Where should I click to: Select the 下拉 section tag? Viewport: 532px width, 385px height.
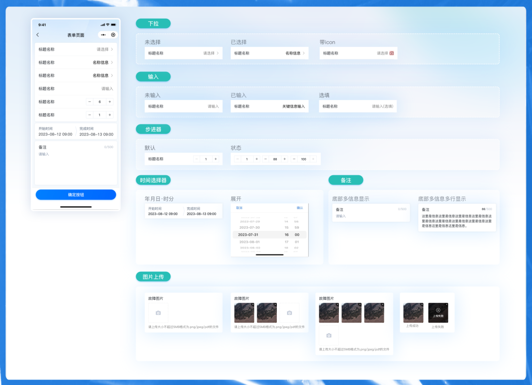pyautogui.click(x=153, y=24)
